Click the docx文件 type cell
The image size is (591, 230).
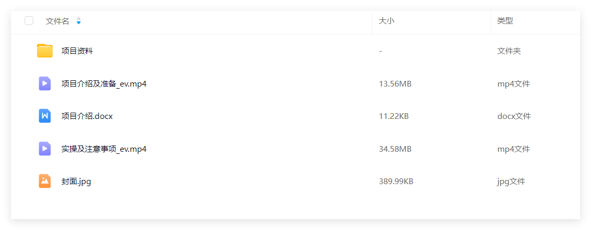pyautogui.click(x=514, y=116)
